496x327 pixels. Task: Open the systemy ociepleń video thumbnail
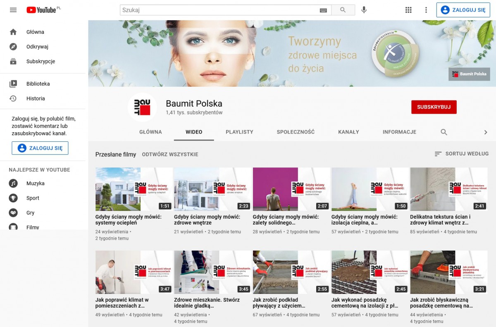click(134, 189)
